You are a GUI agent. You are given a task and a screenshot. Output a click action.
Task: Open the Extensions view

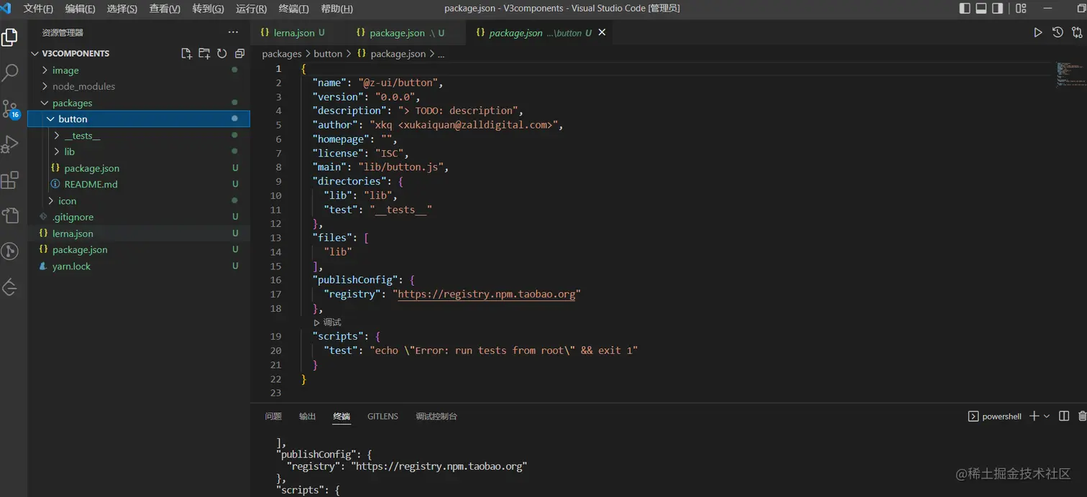(x=9, y=180)
